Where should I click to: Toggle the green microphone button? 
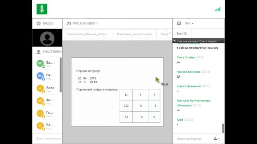point(42,9)
